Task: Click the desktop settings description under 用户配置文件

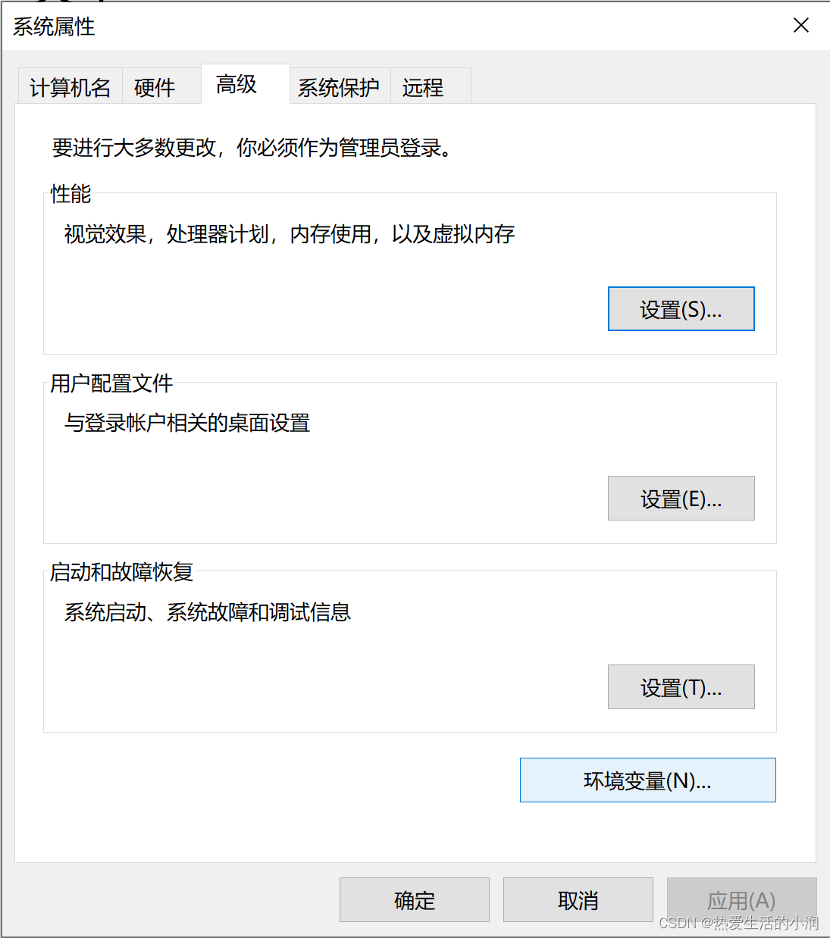Action: [x=186, y=424]
